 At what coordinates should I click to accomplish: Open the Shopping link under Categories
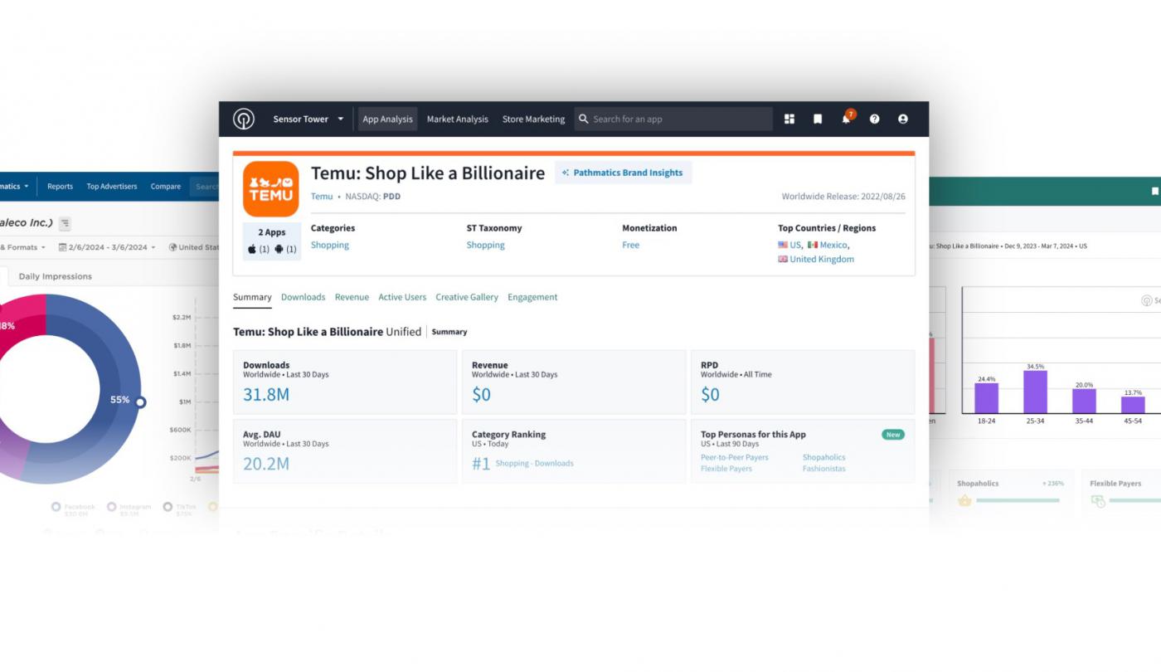click(330, 245)
